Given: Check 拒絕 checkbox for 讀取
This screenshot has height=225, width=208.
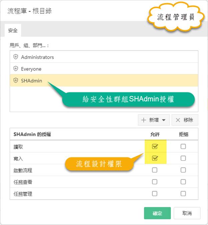Looking at the screenshot, I should (183, 146).
